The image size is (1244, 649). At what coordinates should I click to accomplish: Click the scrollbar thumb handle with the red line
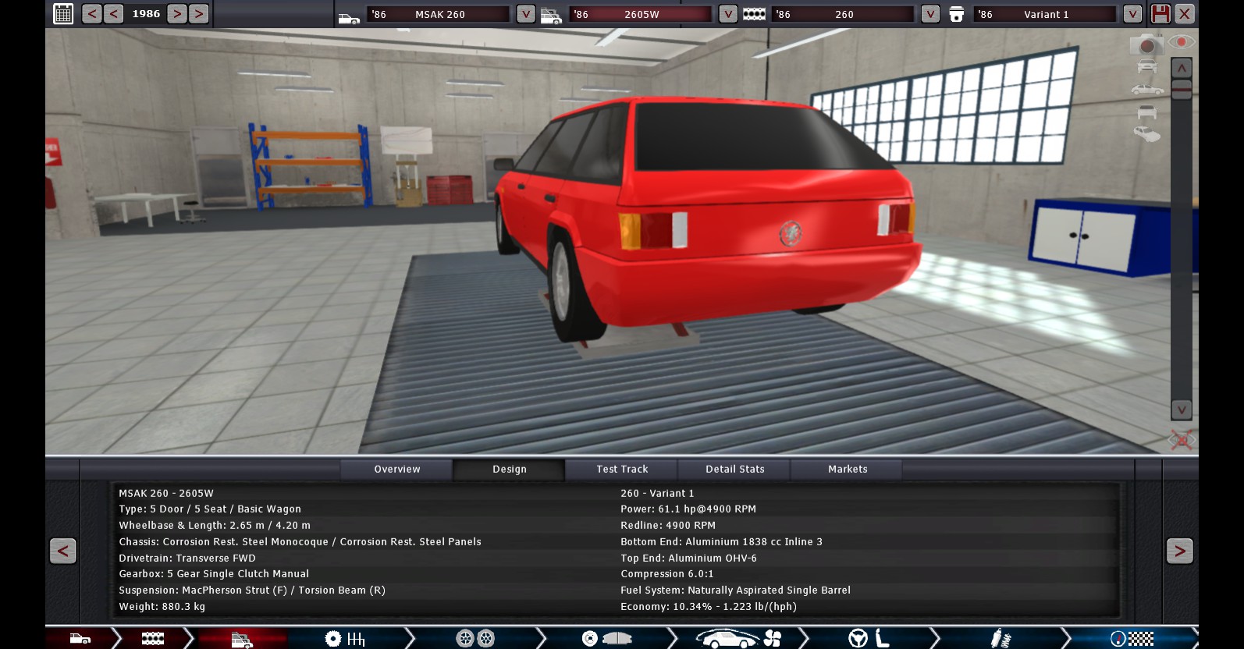(x=1182, y=90)
